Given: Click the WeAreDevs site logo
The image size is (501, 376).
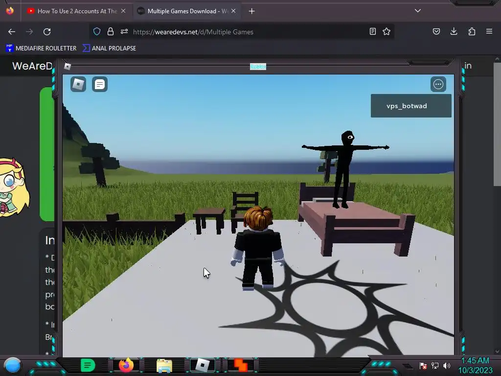Looking at the screenshot, I should point(32,66).
